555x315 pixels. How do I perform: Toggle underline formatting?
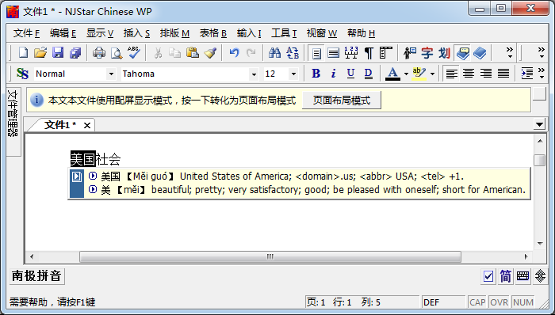click(x=350, y=74)
